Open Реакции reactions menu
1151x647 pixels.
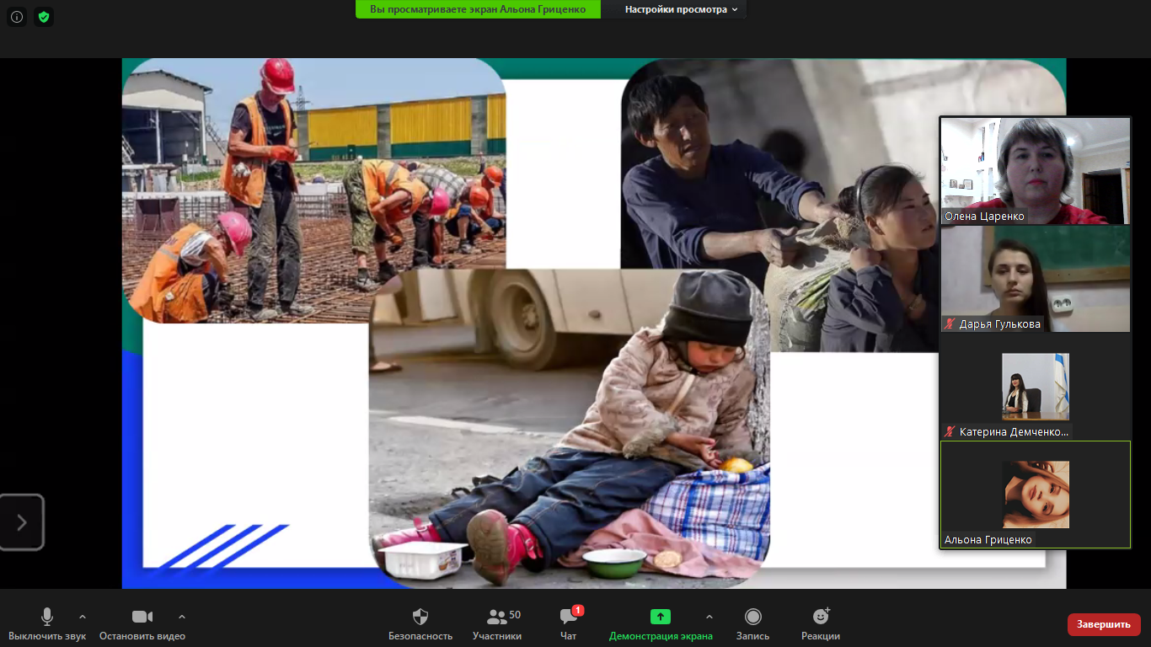click(821, 624)
